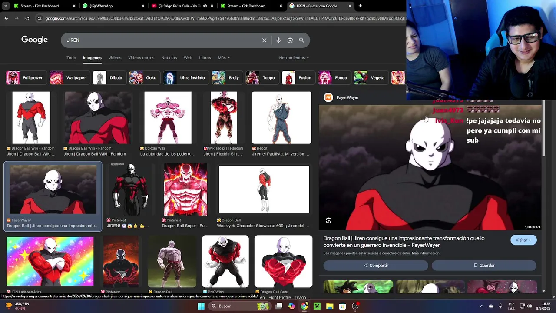Open volume control in tray
The image size is (556, 313).
pyautogui.click(x=530, y=306)
